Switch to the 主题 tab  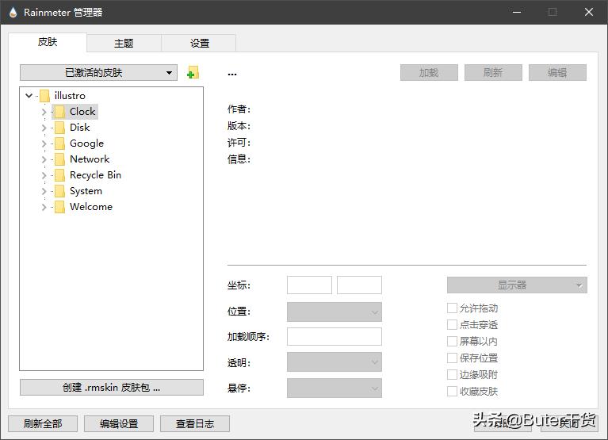(x=124, y=43)
